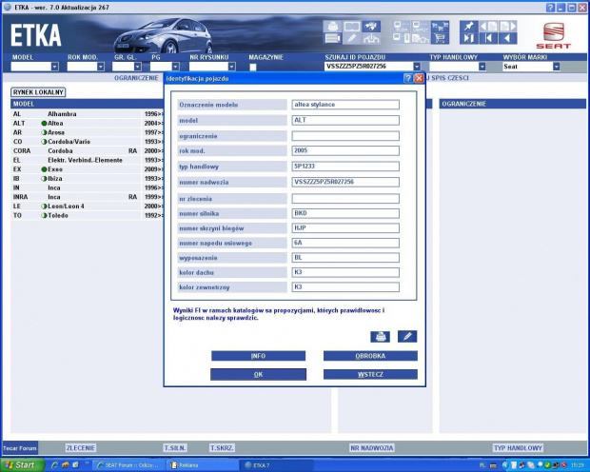Viewport: 590px width, 472px height.
Task: Expand the WYBÓR MARKI Seat dropdown
Action: coord(556,67)
